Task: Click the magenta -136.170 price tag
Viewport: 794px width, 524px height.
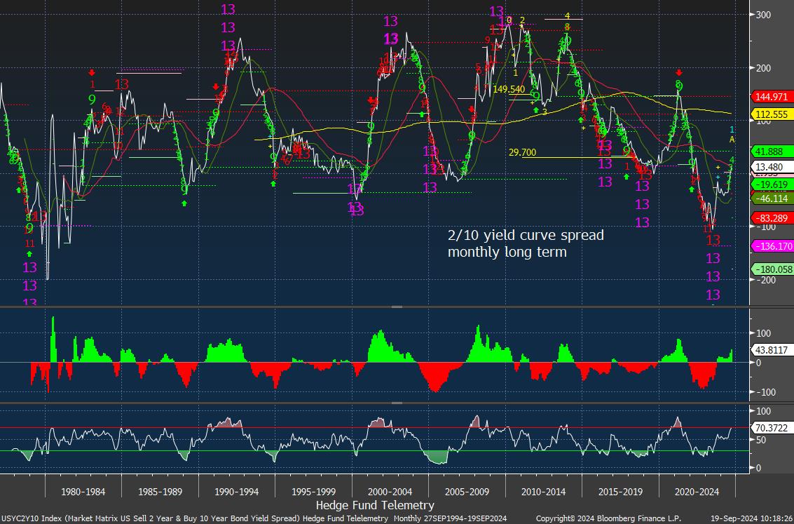Action: point(773,246)
